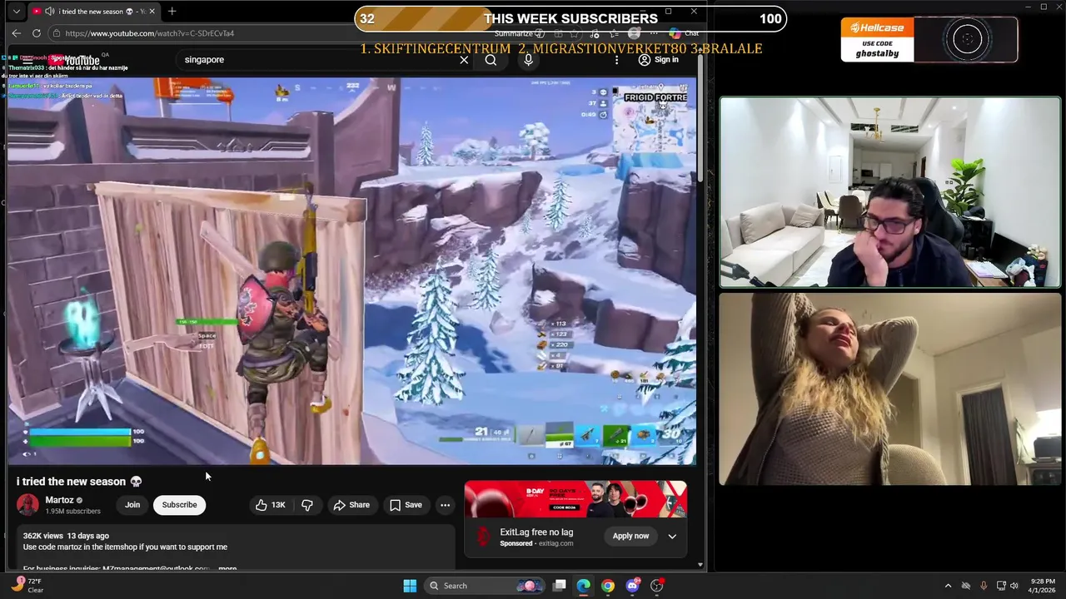Join the Martoz channel membership

[x=132, y=505]
